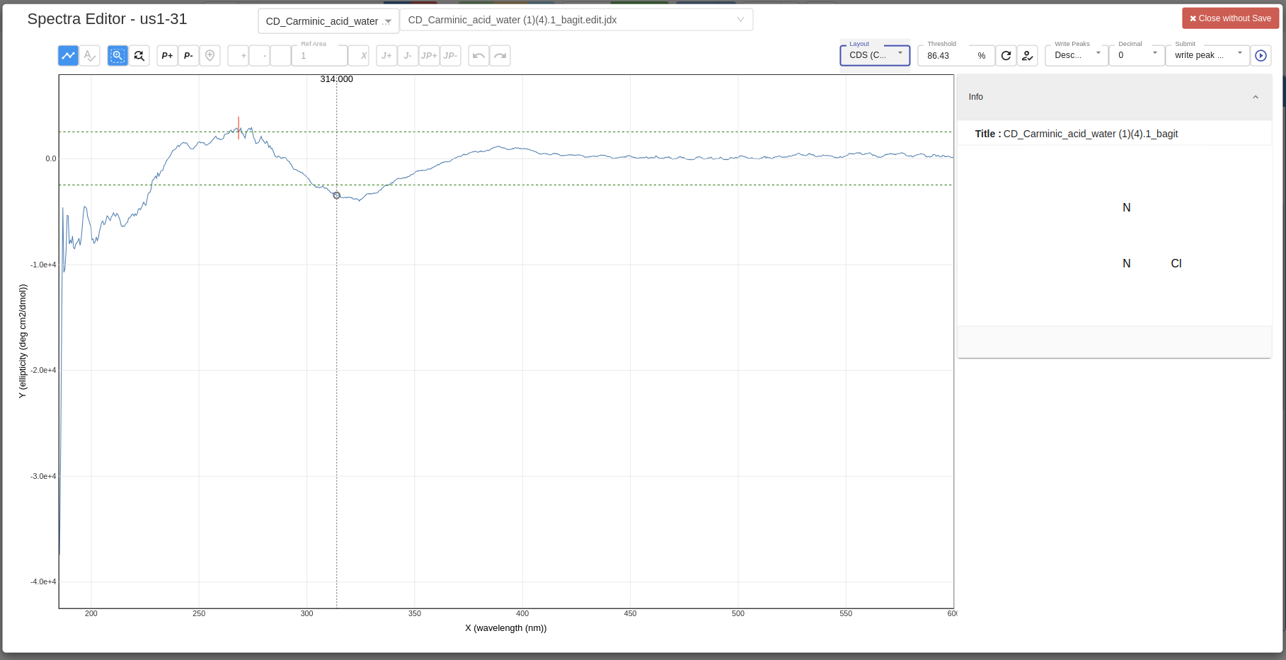Click the P+ add peak tool

166,55
